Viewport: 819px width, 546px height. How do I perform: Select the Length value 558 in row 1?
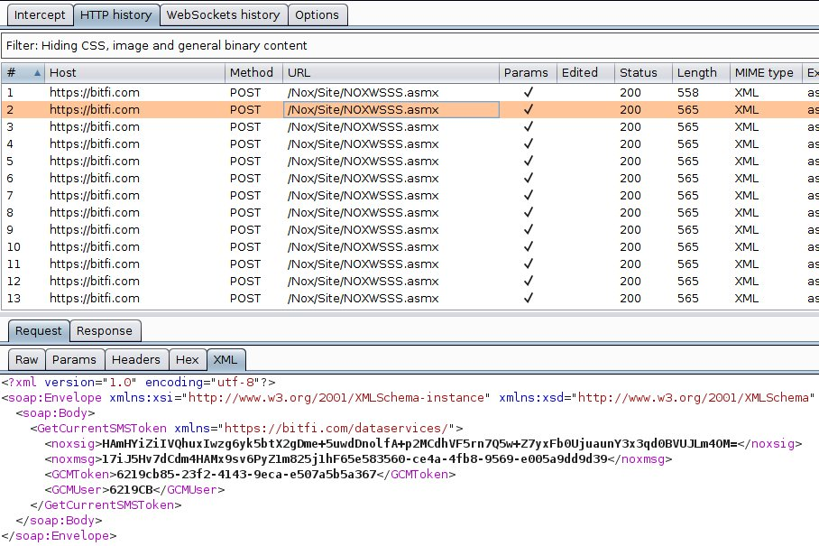point(688,92)
